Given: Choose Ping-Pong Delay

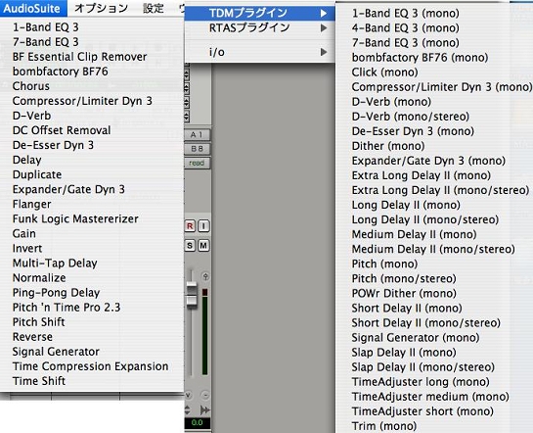Looking at the screenshot, I should 56,293.
